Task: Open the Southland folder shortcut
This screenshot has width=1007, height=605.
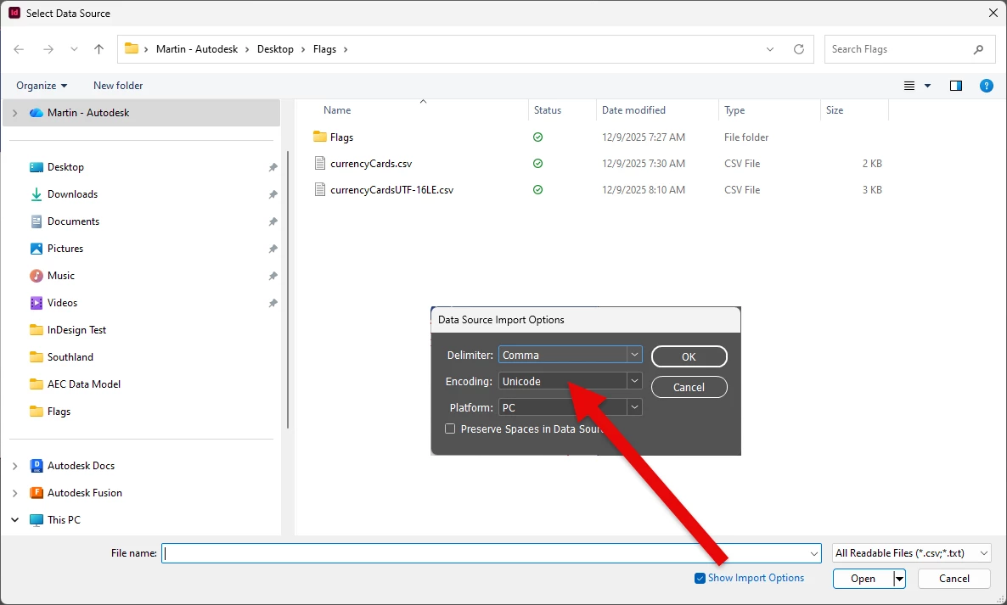Action: point(70,357)
